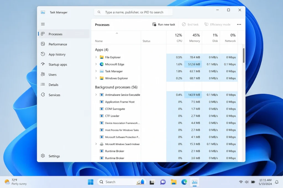Click the Startup apps gauge icon
This screenshot has width=283, height=188.
click(43, 64)
